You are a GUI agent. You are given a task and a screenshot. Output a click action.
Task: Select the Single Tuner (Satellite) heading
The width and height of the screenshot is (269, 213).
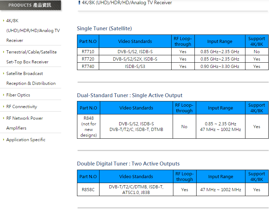click(104, 29)
